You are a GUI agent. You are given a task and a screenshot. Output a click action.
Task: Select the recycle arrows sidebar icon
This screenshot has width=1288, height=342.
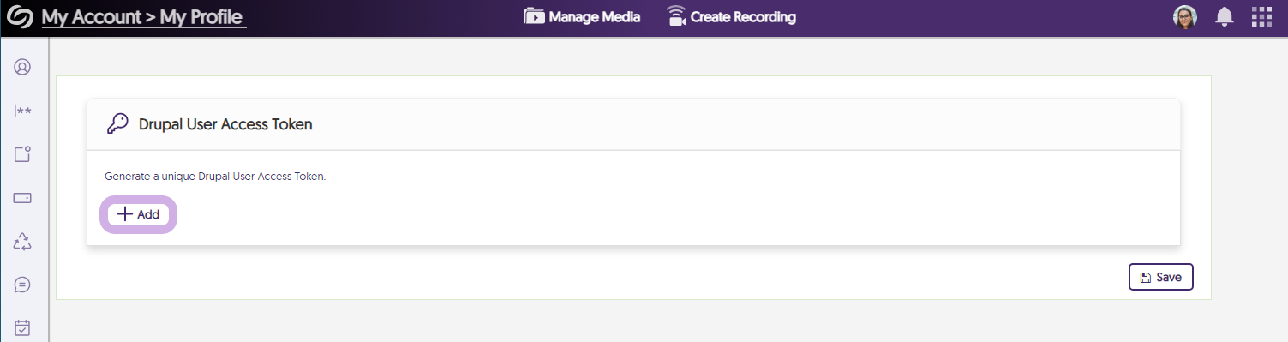click(x=22, y=242)
